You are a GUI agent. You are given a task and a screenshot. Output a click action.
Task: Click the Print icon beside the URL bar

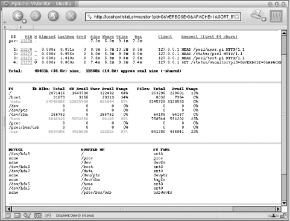[x=256, y=14]
